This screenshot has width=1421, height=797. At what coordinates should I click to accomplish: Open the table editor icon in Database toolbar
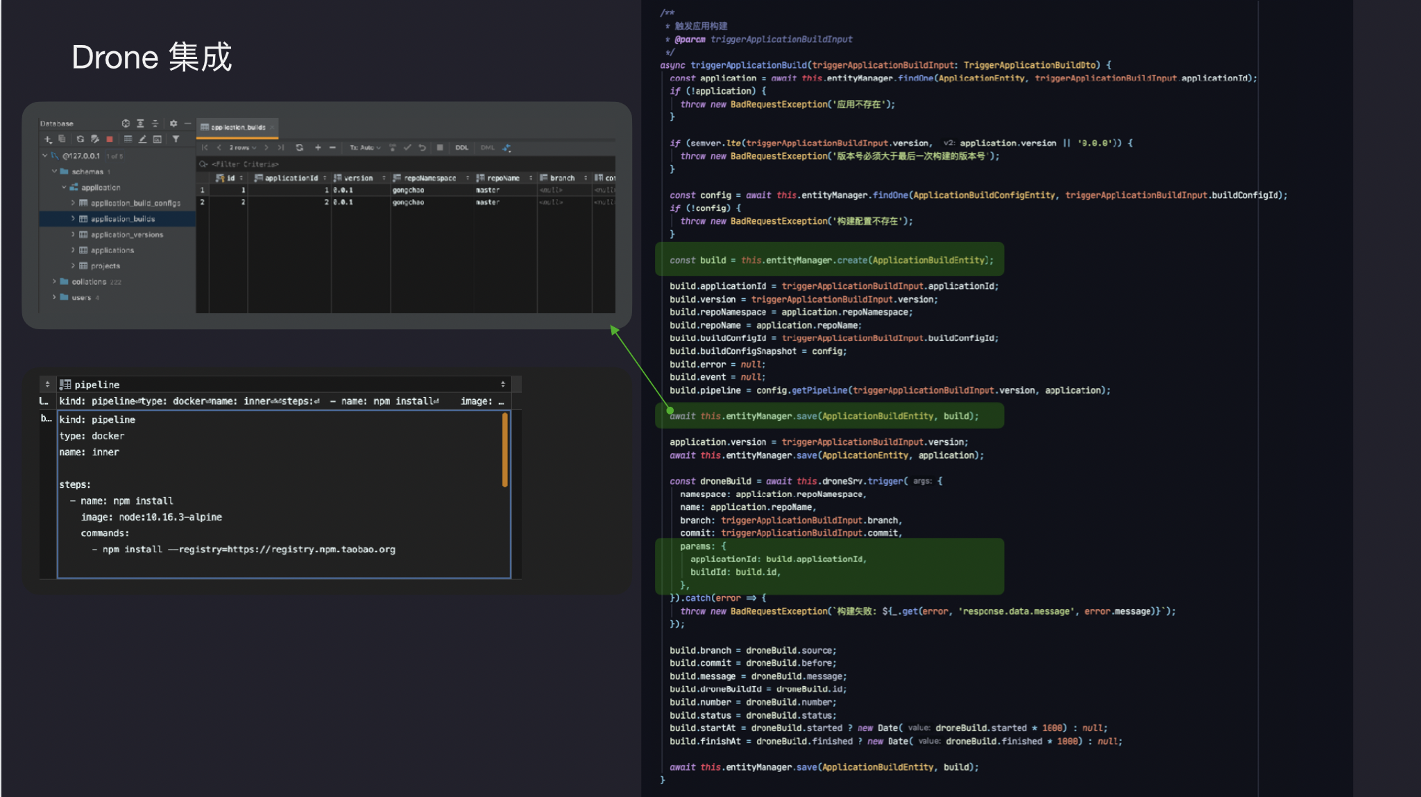coord(128,139)
